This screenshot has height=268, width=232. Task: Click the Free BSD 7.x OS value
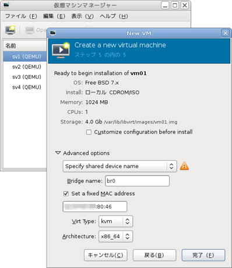[102, 83]
